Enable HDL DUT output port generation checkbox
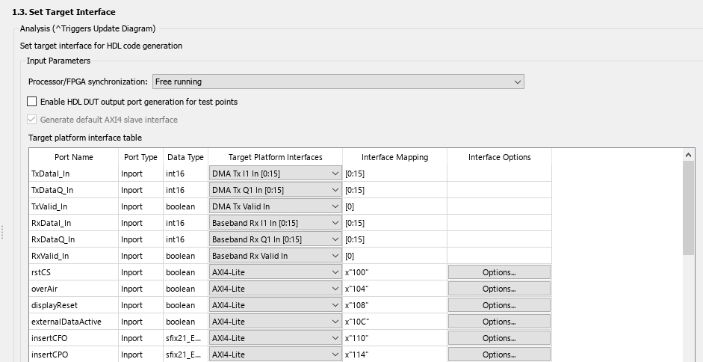The image size is (703, 362). pos(32,101)
